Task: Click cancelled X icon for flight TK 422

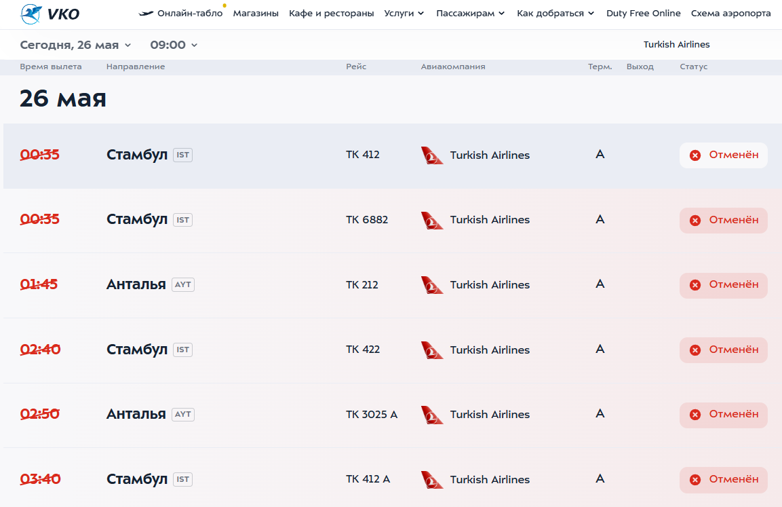Action: (x=695, y=350)
